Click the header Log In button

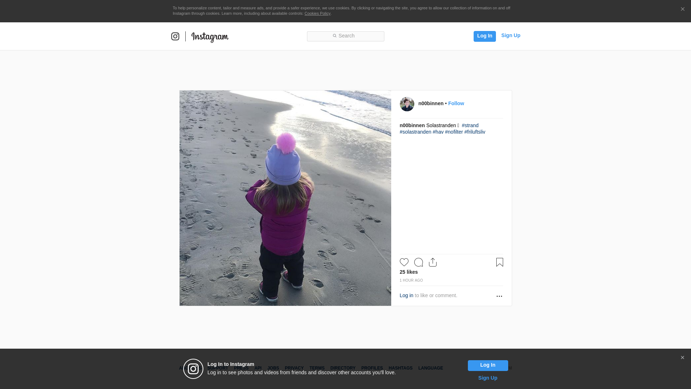point(484,36)
